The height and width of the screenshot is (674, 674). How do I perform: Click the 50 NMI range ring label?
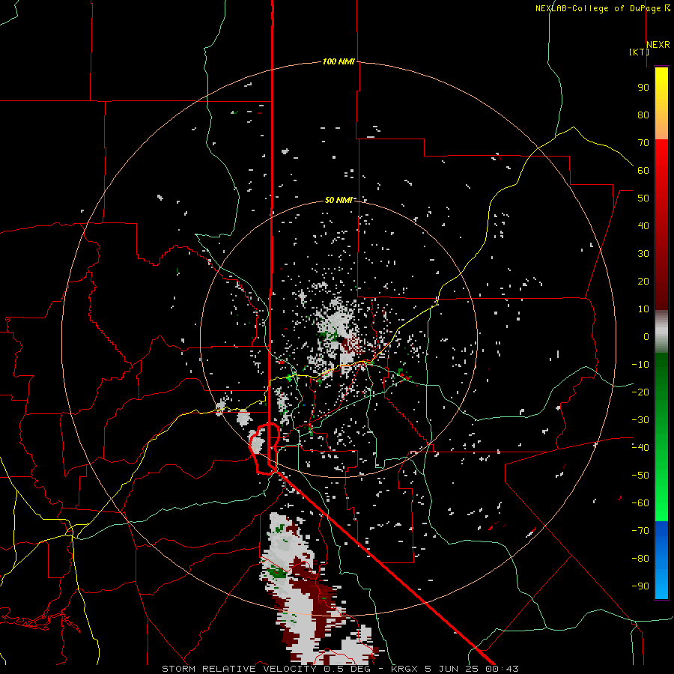[338, 200]
